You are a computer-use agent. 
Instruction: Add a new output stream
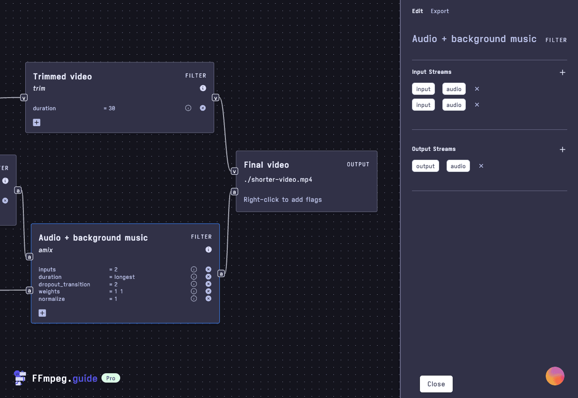[x=563, y=149]
